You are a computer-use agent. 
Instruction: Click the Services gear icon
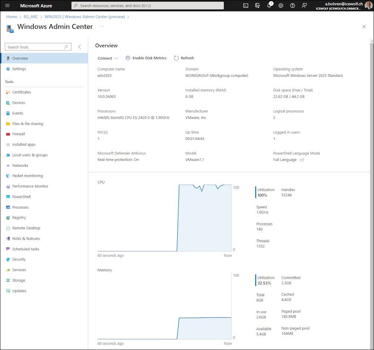[x=8, y=270]
